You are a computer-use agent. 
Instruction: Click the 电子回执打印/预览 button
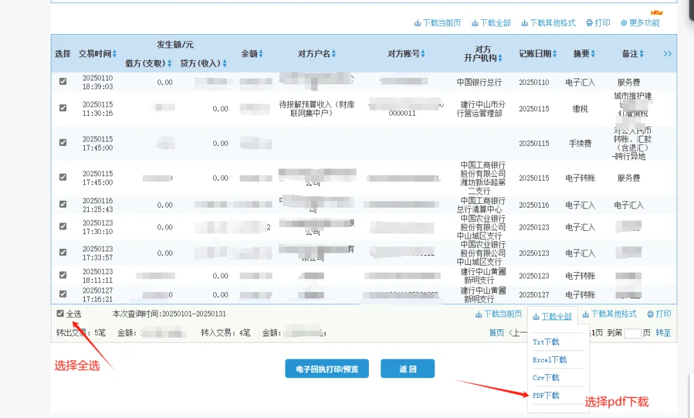pyautogui.click(x=327, y=368)
